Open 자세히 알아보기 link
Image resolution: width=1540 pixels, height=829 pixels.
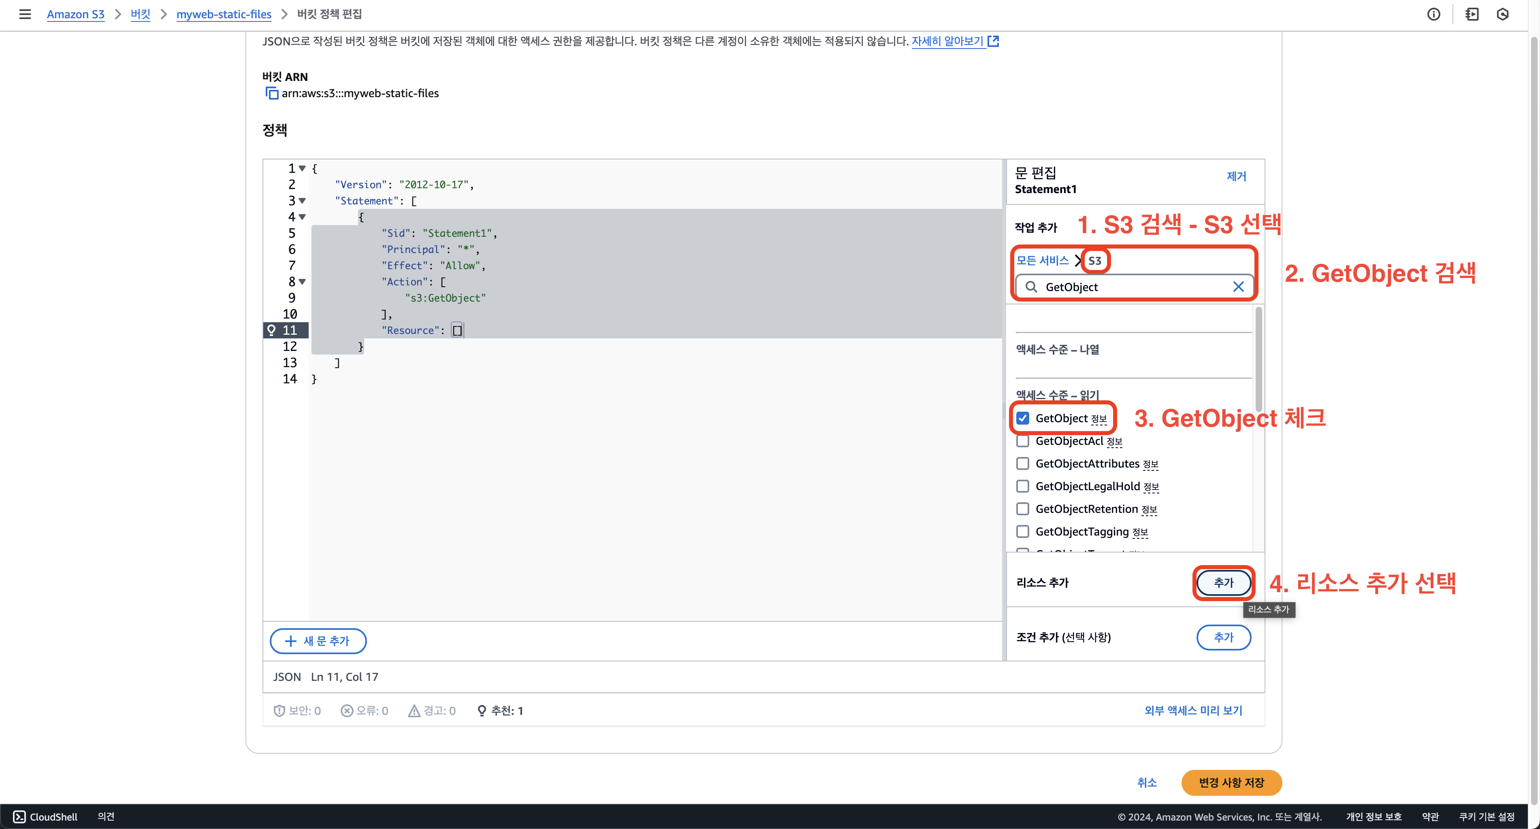coord(947,40)
